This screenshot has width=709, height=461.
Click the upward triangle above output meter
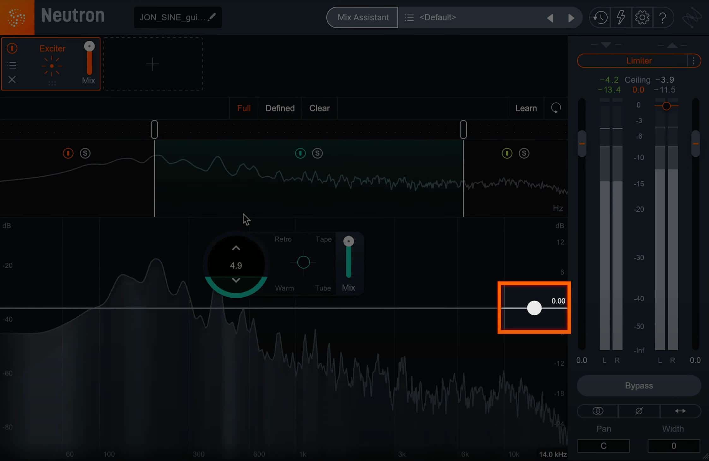pos(672,45)
